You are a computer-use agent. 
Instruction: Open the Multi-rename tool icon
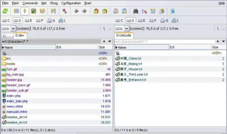pyautogui.click(x=144, y=11)
